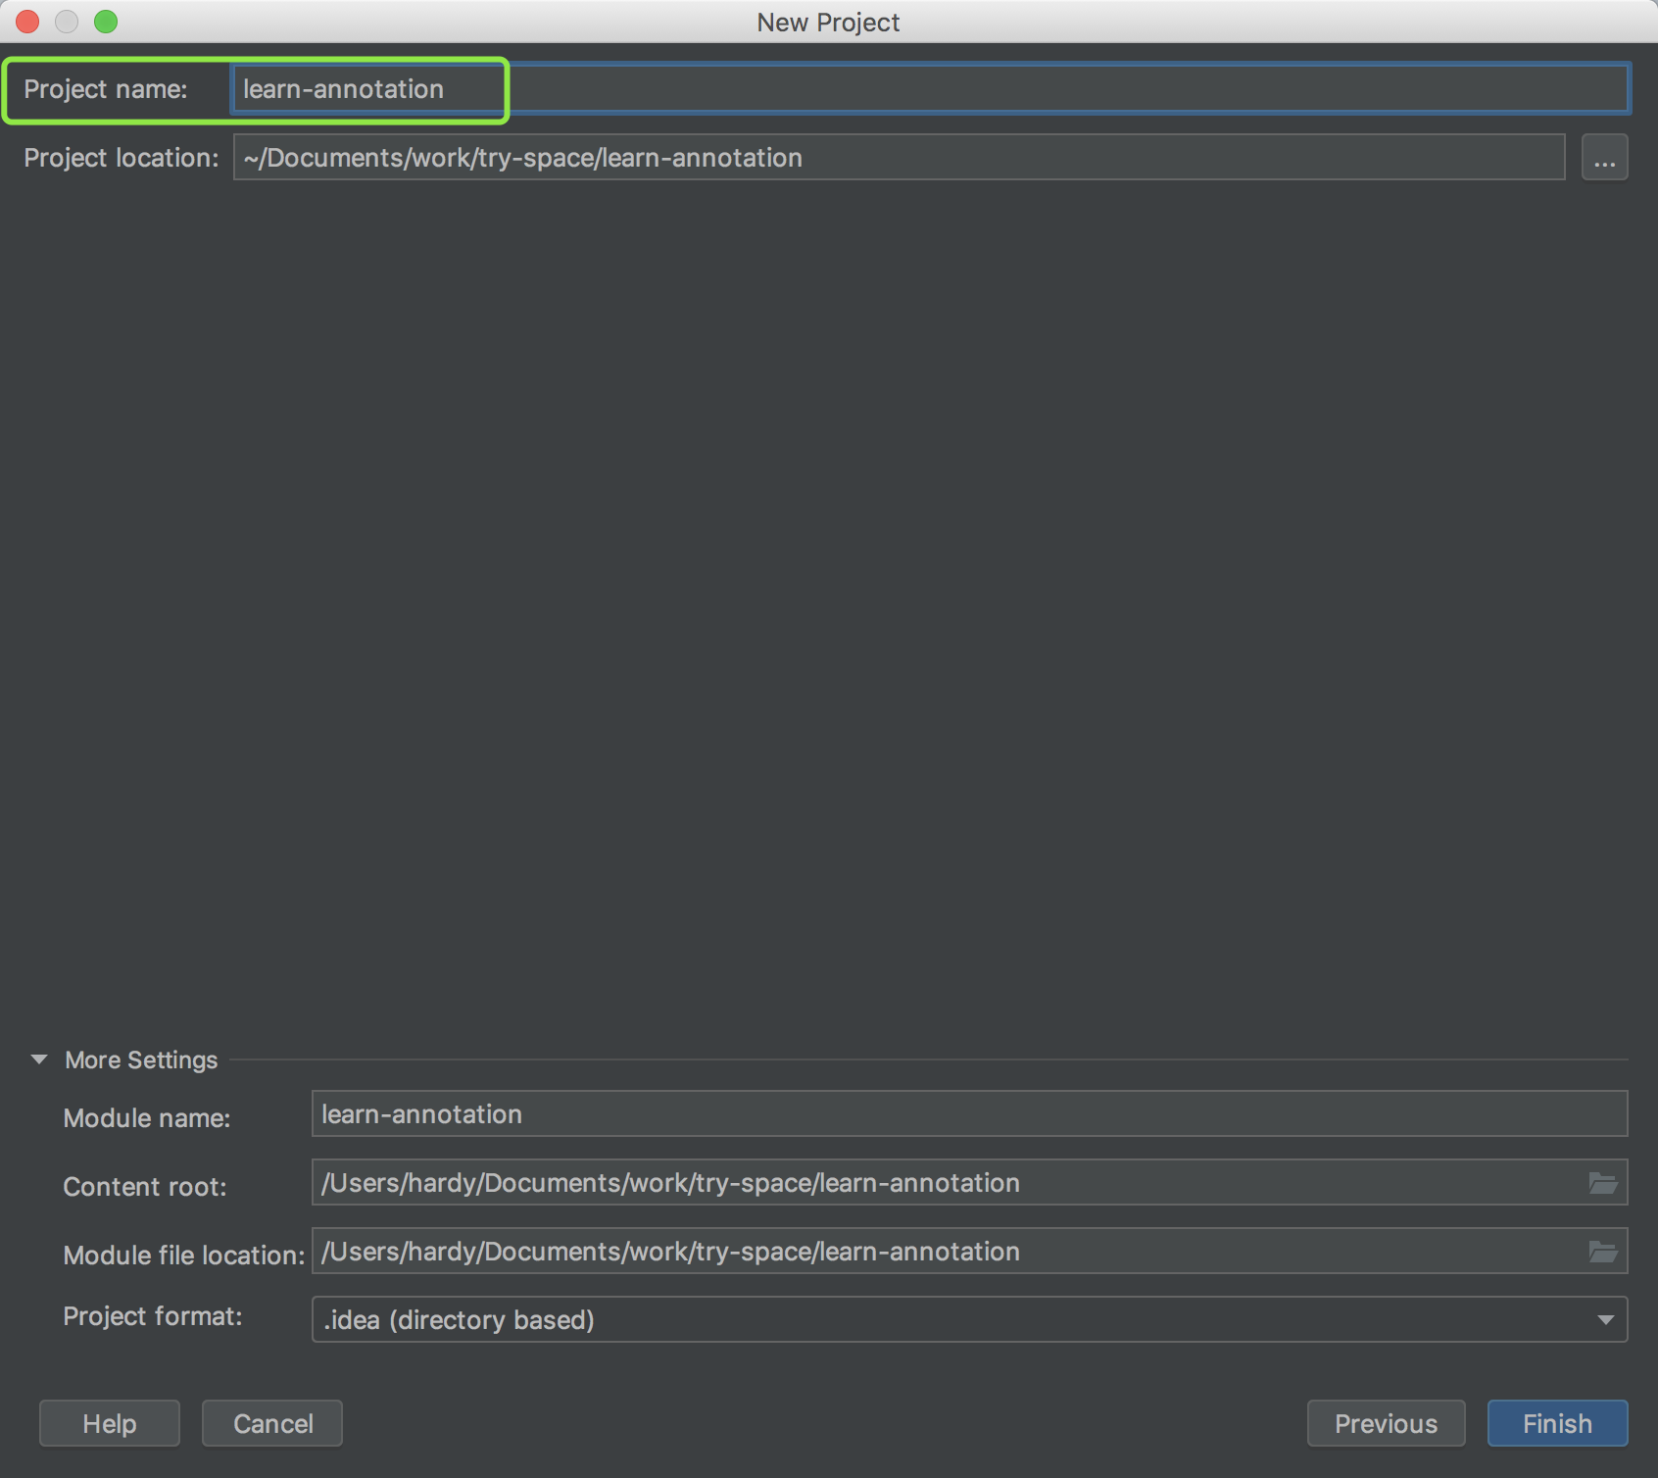Click the folder icon beside Module file location
1658x1478 pixels.
(1604, 1251)
